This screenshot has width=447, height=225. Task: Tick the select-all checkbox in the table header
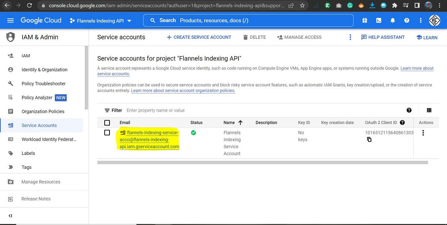(107, 123)
